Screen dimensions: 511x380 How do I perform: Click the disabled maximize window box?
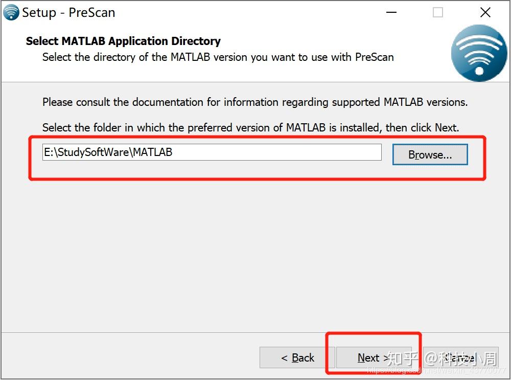(x=438, y=12)
